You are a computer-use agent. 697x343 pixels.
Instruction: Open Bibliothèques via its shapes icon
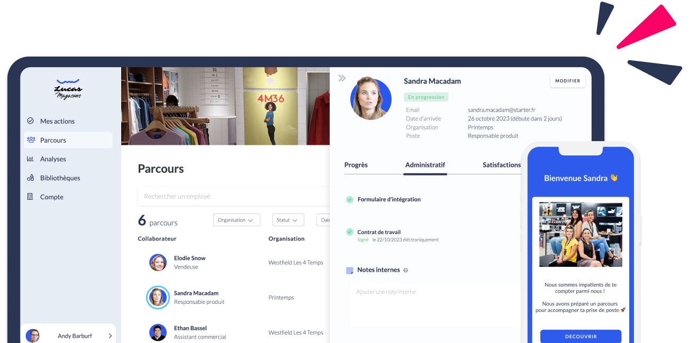pos(30,178)
